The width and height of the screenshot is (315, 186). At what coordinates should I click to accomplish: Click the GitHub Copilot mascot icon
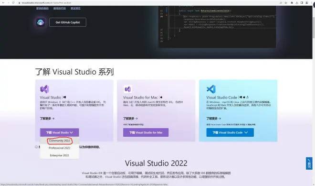point(41,22)
